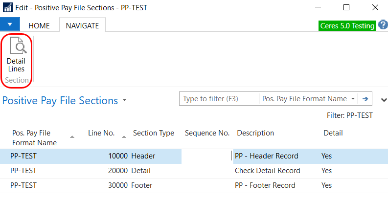Open filter field selector Pos. Pay File Format Name
Screen dimensions: 388x202
click(x=308, y=99)
